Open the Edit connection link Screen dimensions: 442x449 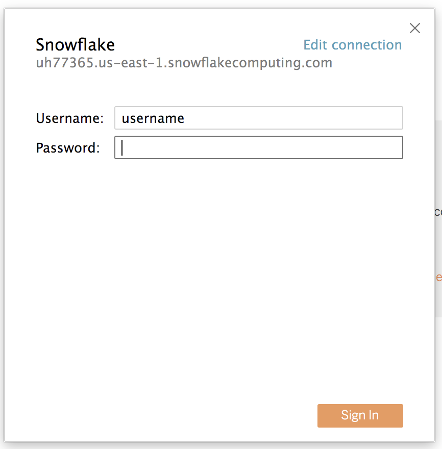pos(352,45)
